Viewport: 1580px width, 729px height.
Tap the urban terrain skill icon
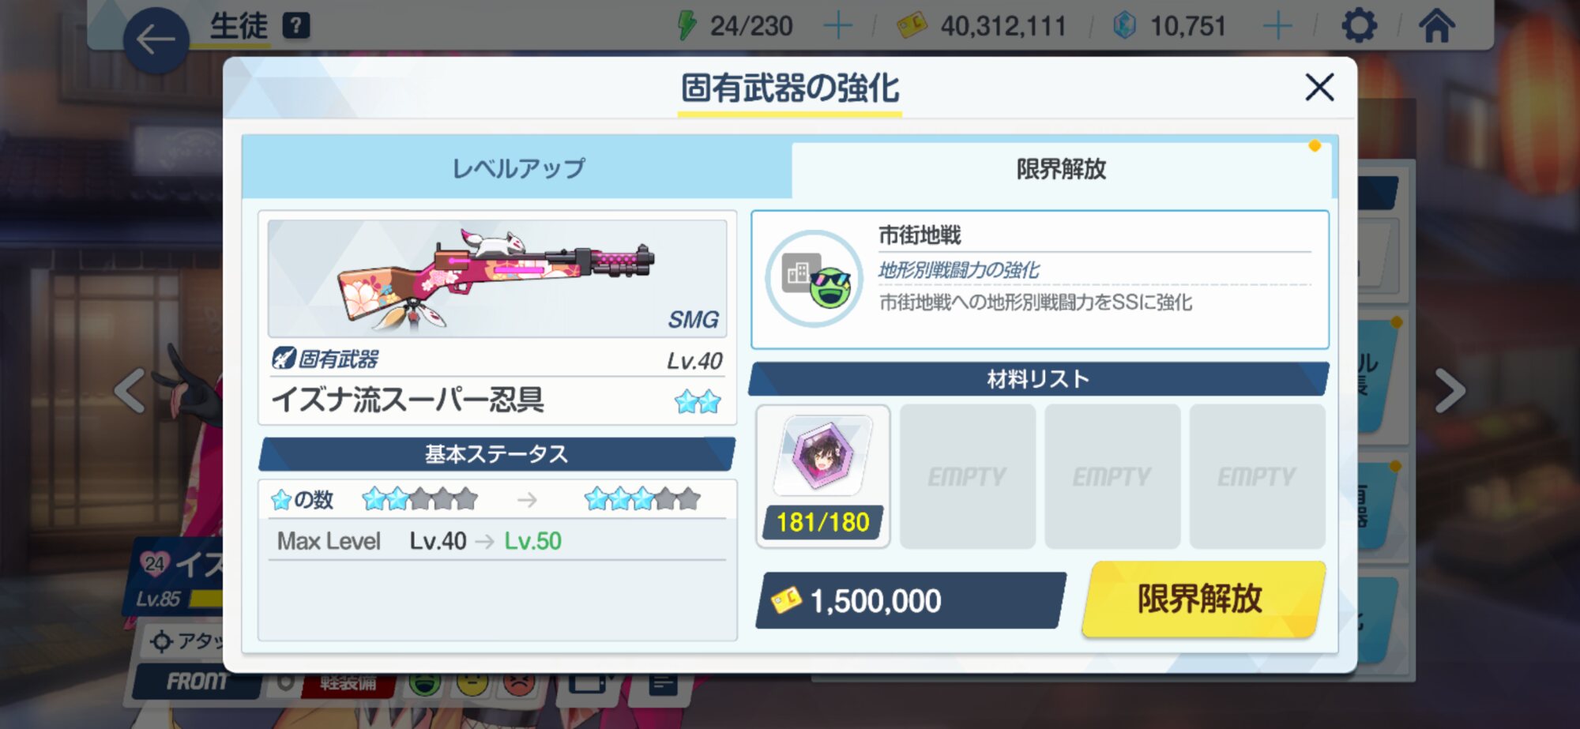(814, 279)
